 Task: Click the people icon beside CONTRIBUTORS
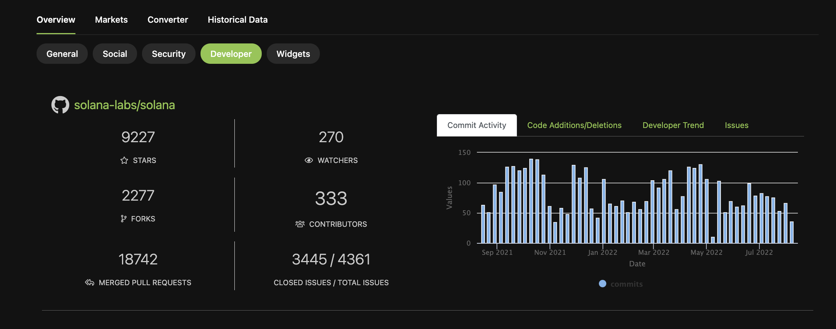tap(300, 224)
